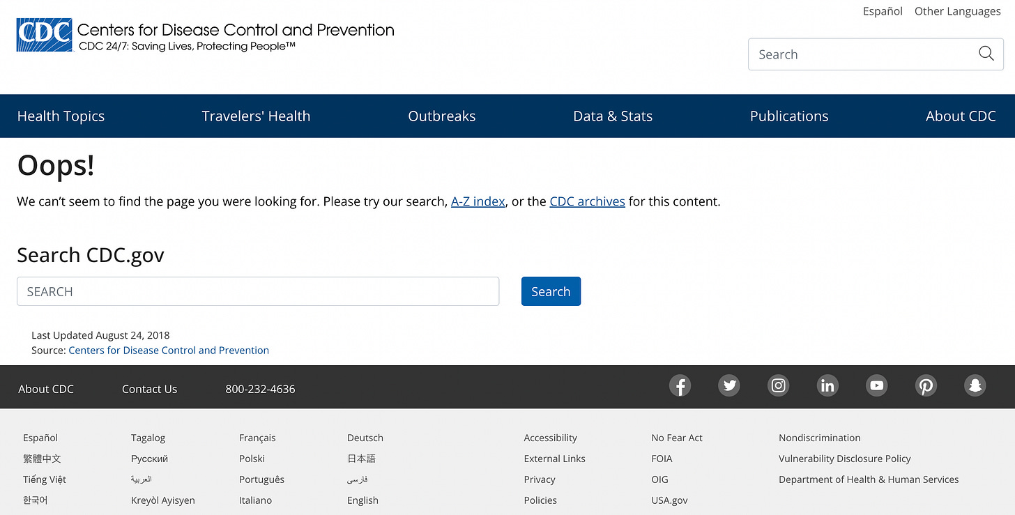The height and width of the screenshot is (515, 1015).
Task: Select 한국어 language link
Action: pyautogui.click(x=36, y=500)
